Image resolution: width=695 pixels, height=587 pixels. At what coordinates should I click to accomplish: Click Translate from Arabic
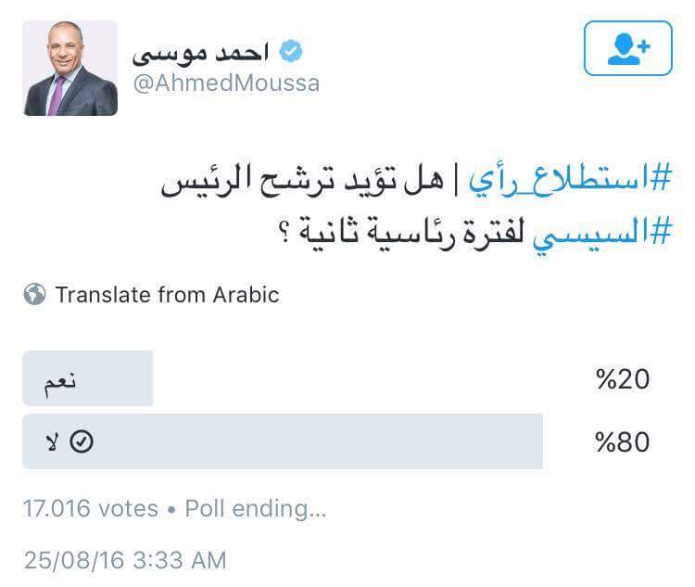click(x=167, y=295)
